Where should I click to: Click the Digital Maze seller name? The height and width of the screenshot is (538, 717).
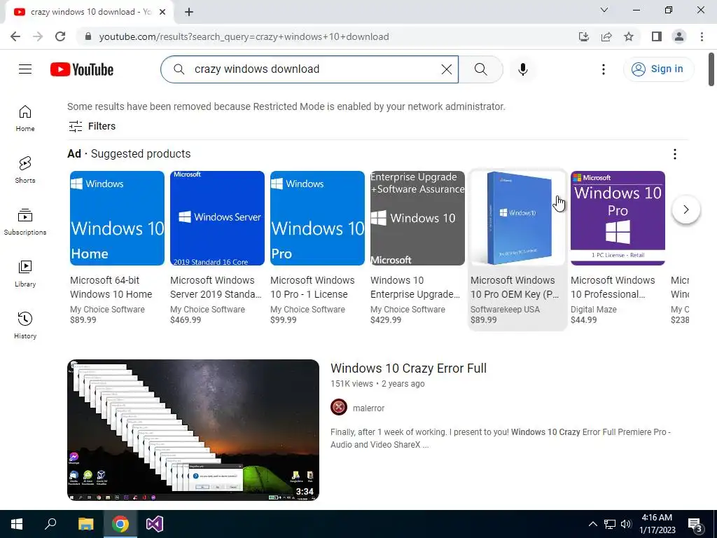pos(594,310)
